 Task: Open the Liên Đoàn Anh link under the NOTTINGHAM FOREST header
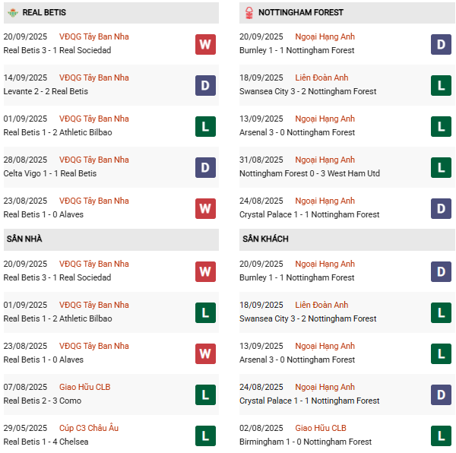(321, 78)
